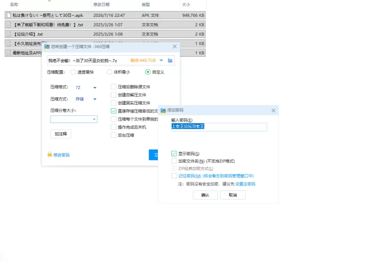This screenshot has height=262, width=385.
Task: Open the browse folder icon in 360压缩 dialog
Action: coord(170,61)
